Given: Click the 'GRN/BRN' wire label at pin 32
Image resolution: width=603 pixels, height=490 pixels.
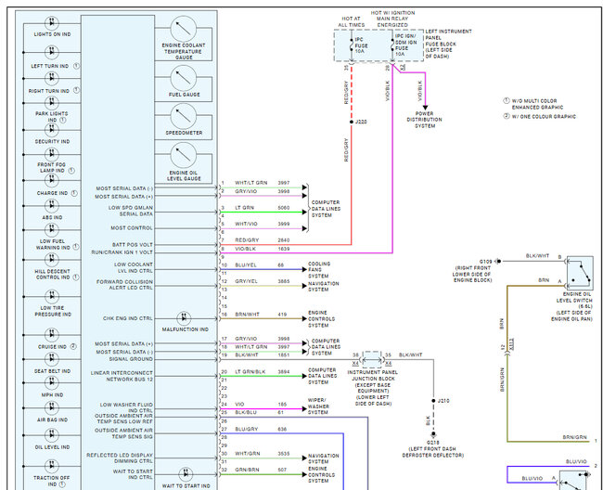Looking at the screenshot, I should pos(247,470).
